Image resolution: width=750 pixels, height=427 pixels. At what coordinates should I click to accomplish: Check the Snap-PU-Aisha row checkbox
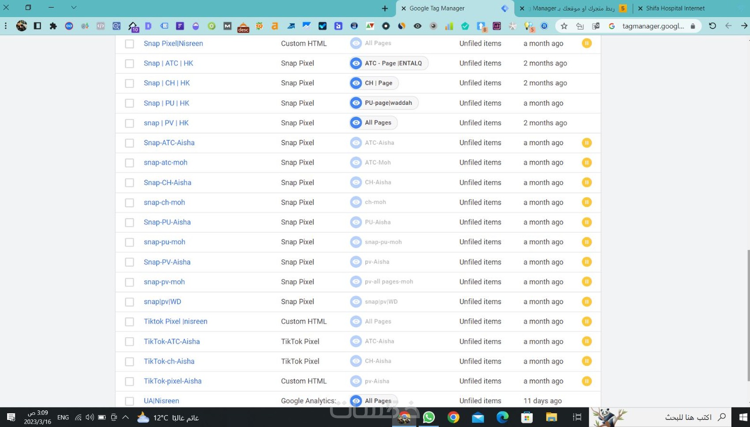coord(129,222)
